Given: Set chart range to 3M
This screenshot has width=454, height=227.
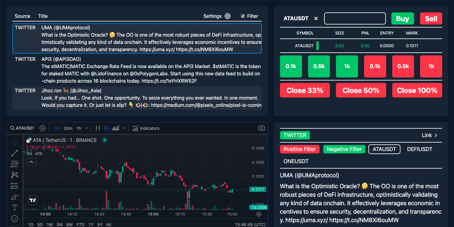Looking at the screenshot, I should tap(59, 225).
